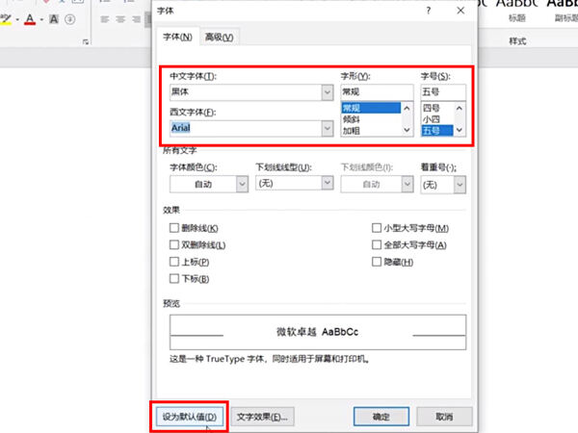Image resolution: width=578 pixels, height=433 pixels.
Task: Click the center align icon in ribbon
Action: click(120, 19)
